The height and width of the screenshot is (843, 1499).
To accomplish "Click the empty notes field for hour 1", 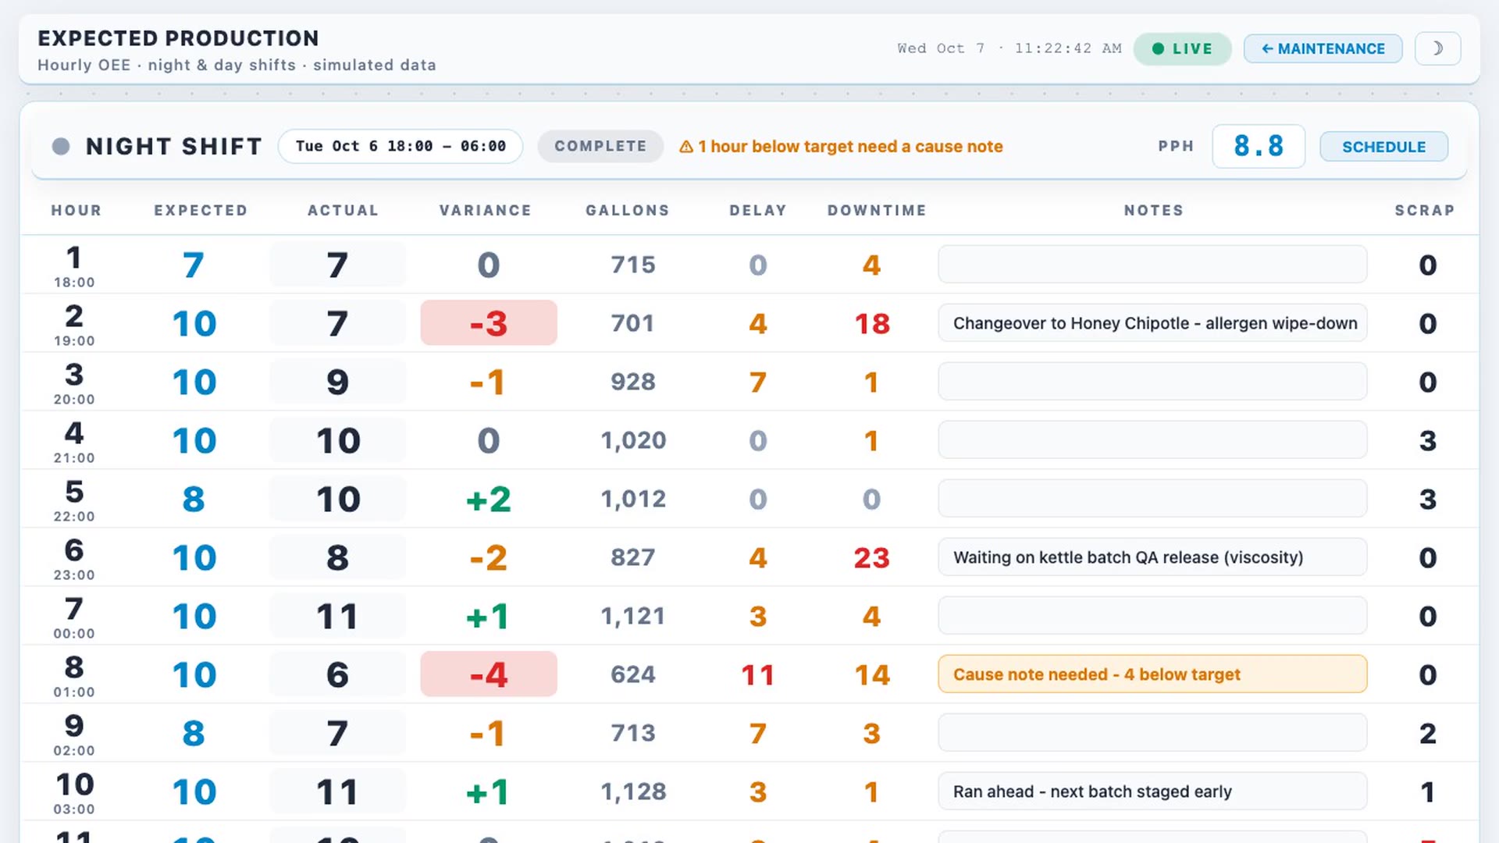I will coord(1152,265).
